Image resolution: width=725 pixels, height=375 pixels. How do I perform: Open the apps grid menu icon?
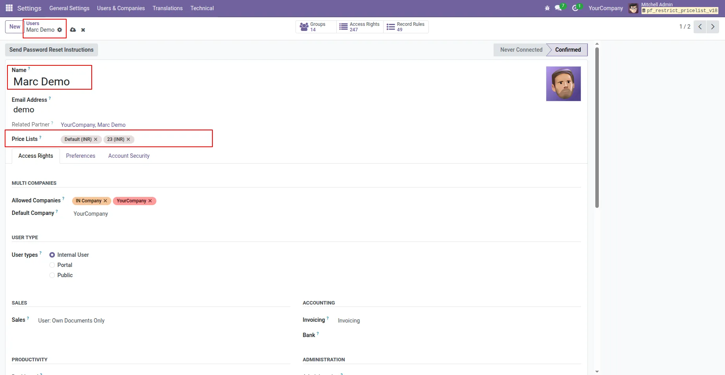(9, 8)
